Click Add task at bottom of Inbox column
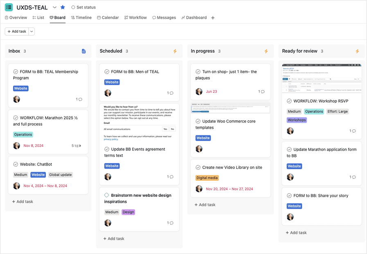The height and width of the screenshot is (254, 367). coord(23,202)
